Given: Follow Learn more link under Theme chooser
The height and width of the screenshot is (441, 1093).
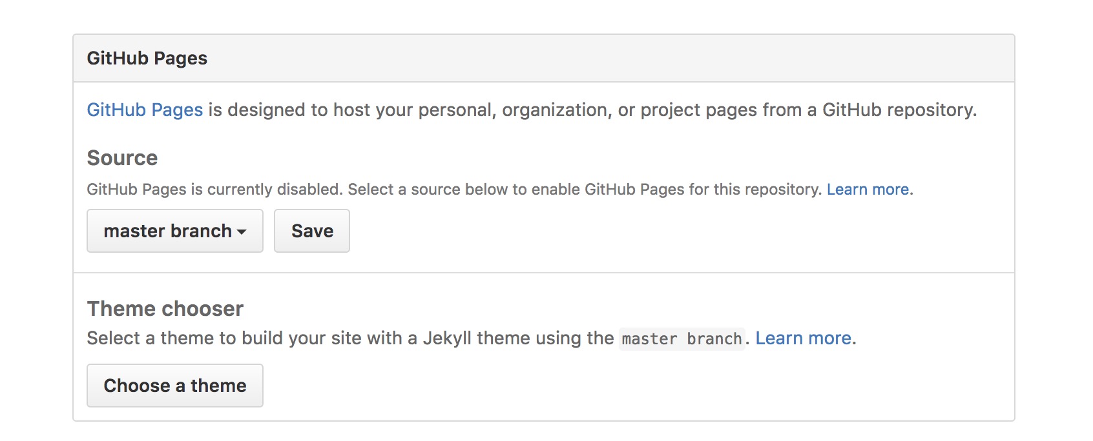Looking at the screenshot, I should (803, 338).
